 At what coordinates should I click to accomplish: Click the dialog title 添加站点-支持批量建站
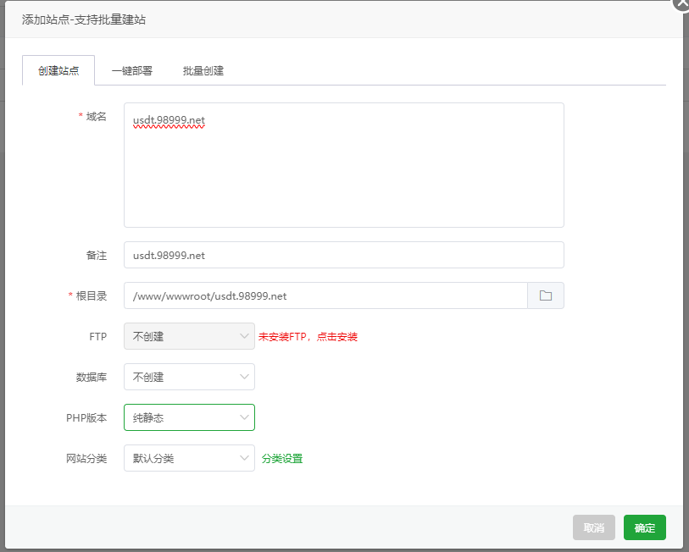[x=84, y=19]
